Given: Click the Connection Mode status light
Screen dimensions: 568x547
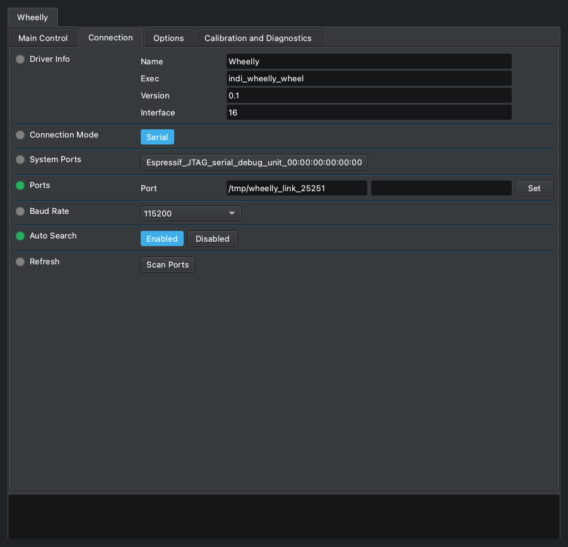Looking at the screenshot, I should point(20,134).
